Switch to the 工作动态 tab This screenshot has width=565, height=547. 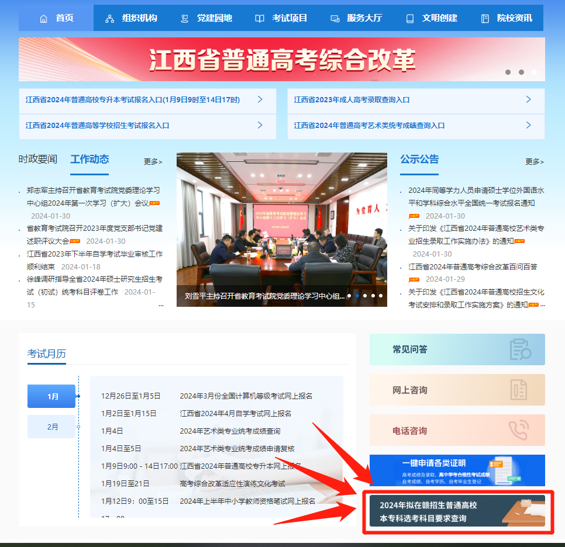click(x=89, y=159)
